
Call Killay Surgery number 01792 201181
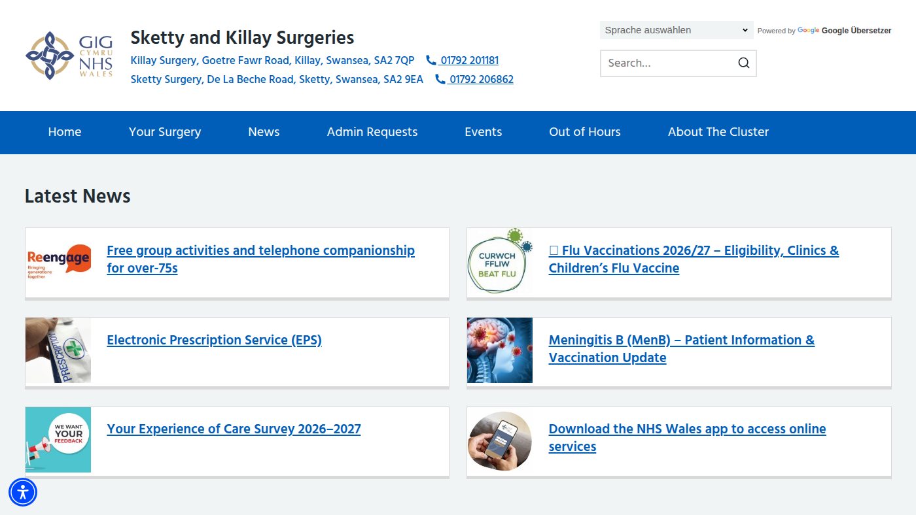click(463, 60)
